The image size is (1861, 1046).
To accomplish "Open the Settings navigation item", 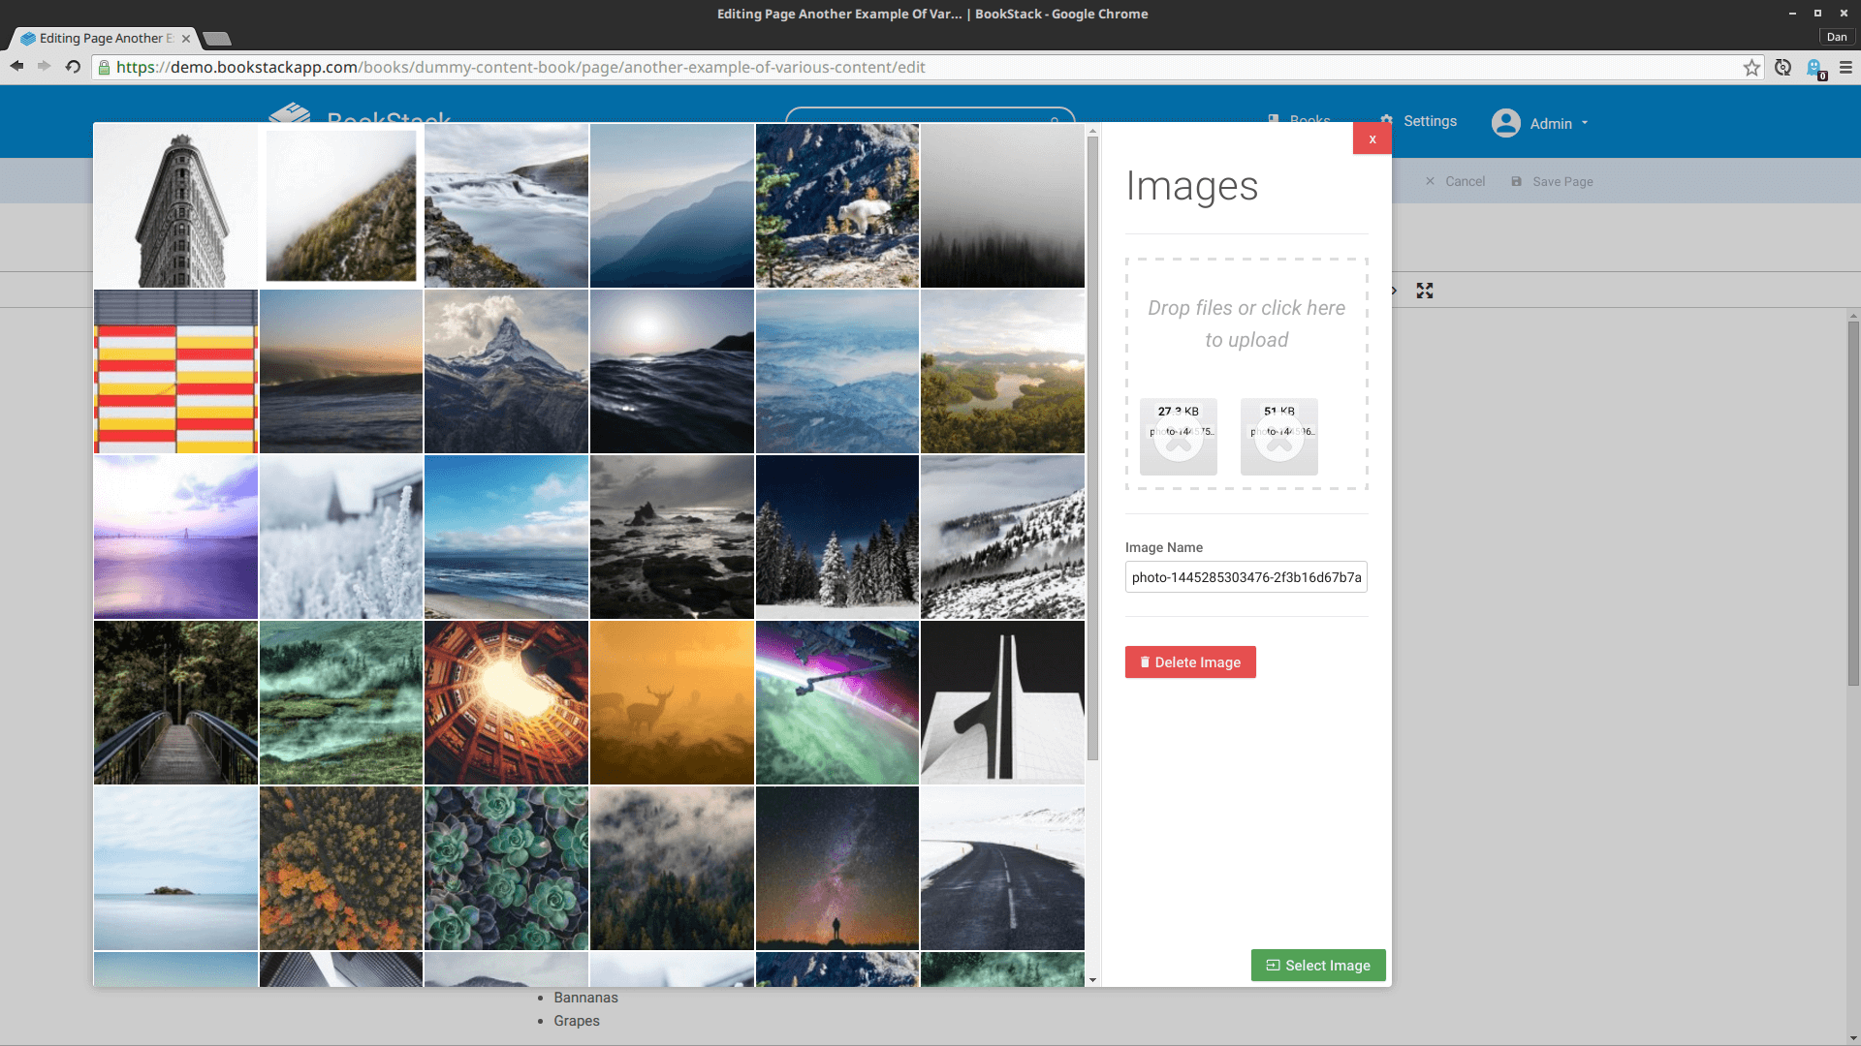I will pyautogui.click(x=1419, y=121).
